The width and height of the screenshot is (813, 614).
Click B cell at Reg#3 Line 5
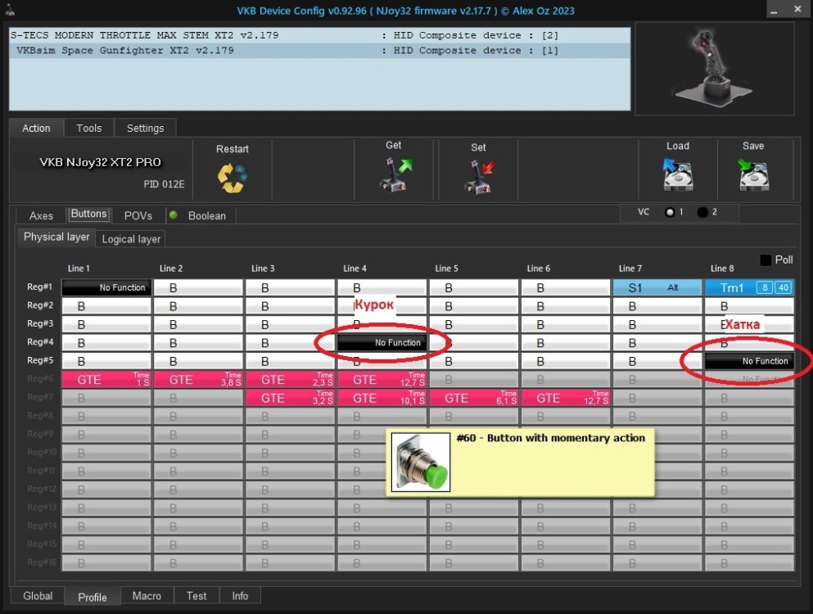coord(474,324)
